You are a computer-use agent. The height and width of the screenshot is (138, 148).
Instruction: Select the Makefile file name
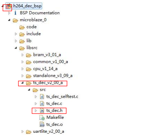point(55,117)
